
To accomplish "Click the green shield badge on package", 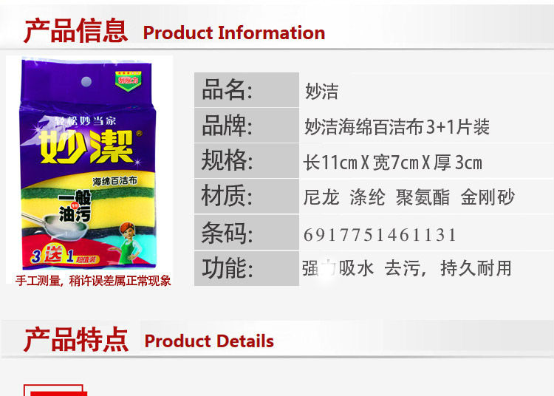I will (x=129, y=81).
